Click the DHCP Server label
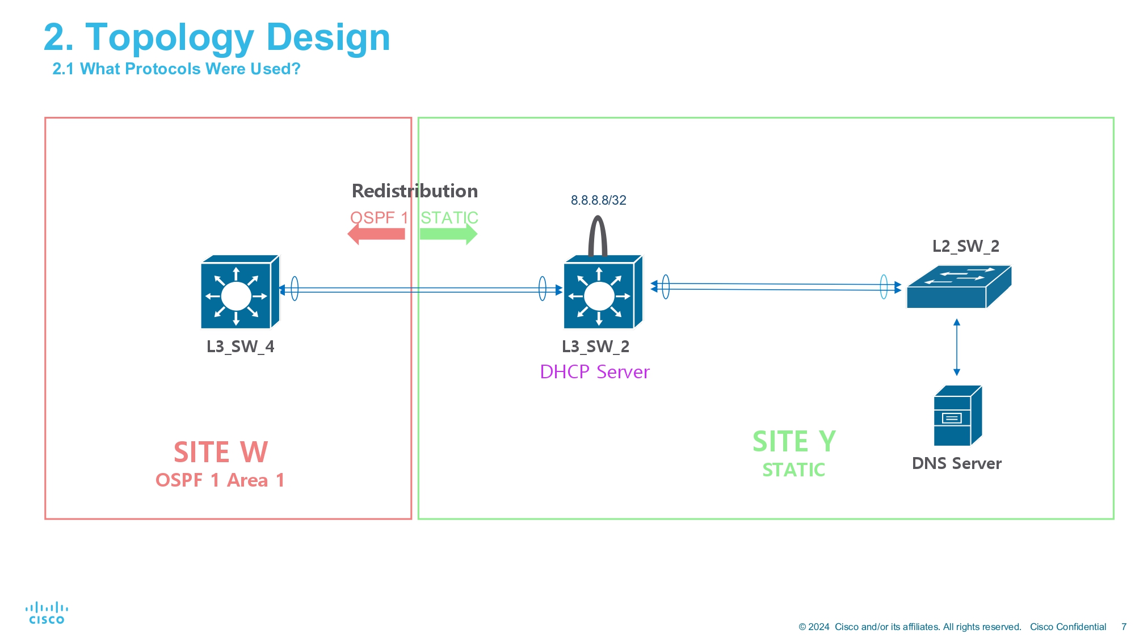Viewport: 1135px width, 638px height. click(595, 372)
